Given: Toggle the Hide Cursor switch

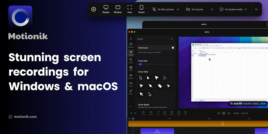Looking at the screenshot, I should [172, 48].
